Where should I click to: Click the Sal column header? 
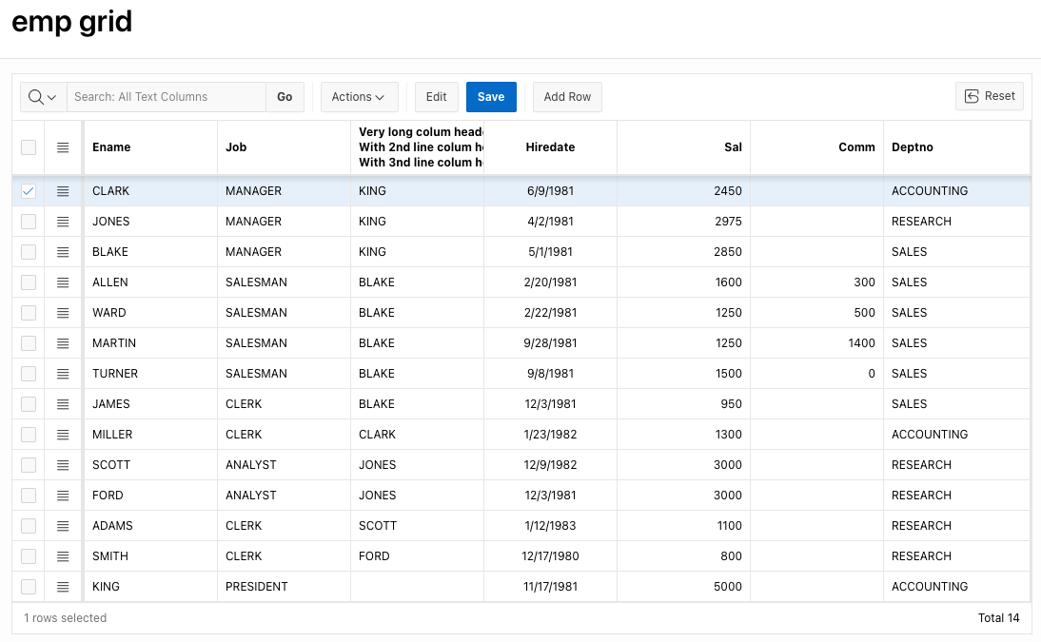point(732,147)
